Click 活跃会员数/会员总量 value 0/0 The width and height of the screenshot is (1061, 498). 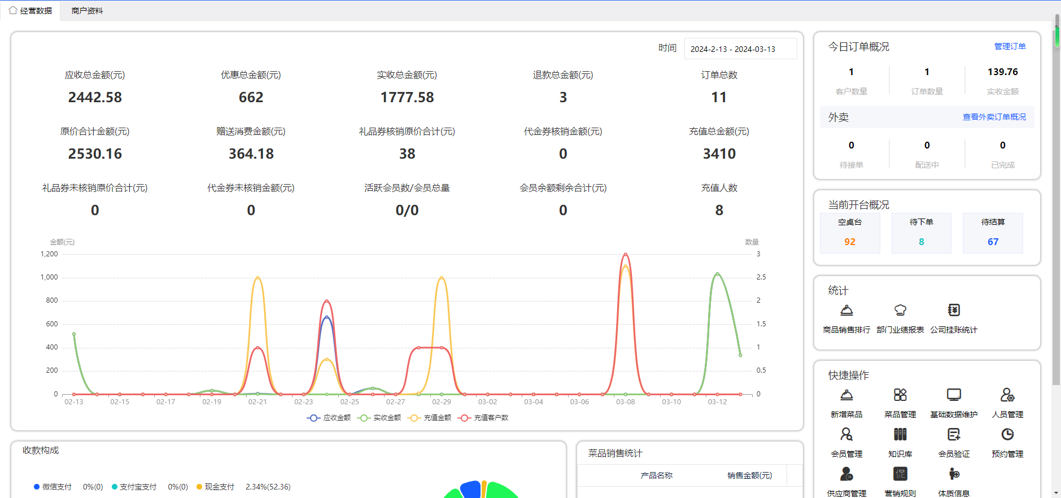click(407, 210)
